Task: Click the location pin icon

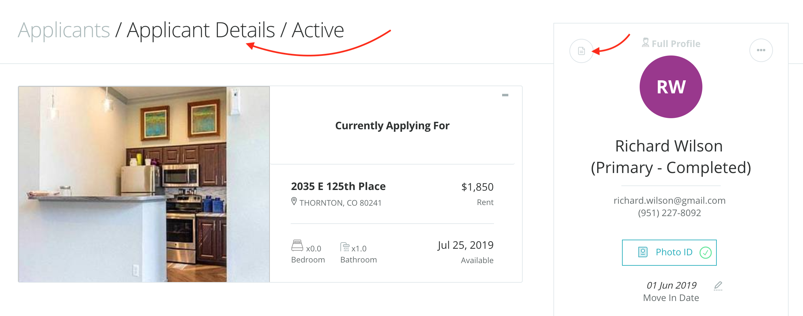Action: point(294,202)
